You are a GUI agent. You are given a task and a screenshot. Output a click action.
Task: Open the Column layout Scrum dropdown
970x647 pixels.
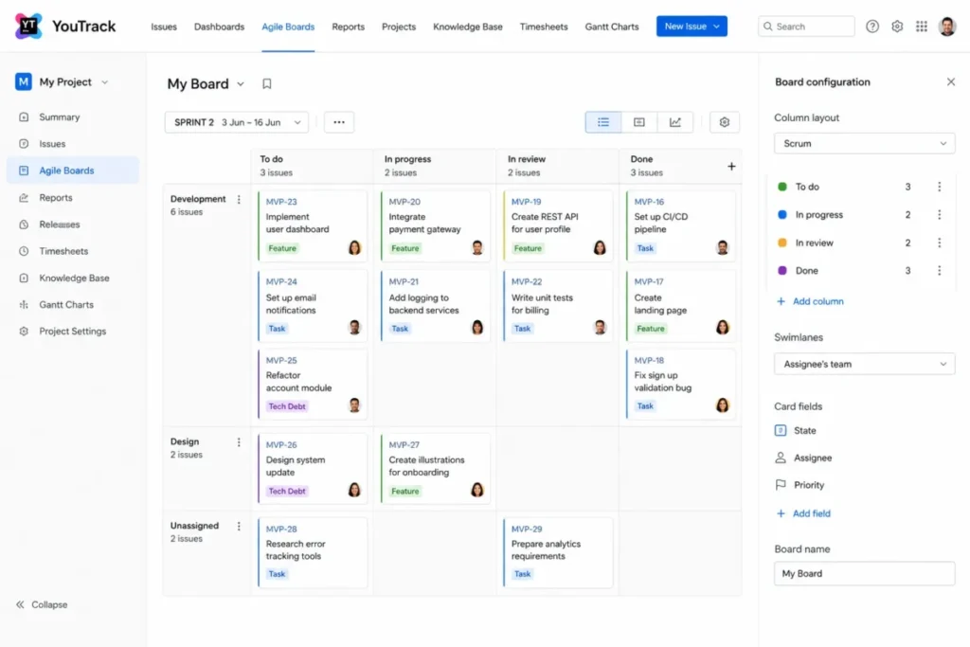(864, 143)
